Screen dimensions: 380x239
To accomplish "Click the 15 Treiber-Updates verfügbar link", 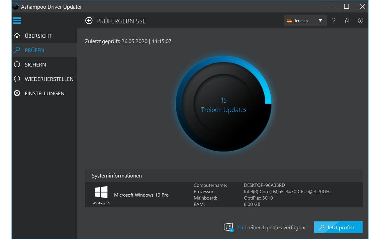I will click(272, 227).
